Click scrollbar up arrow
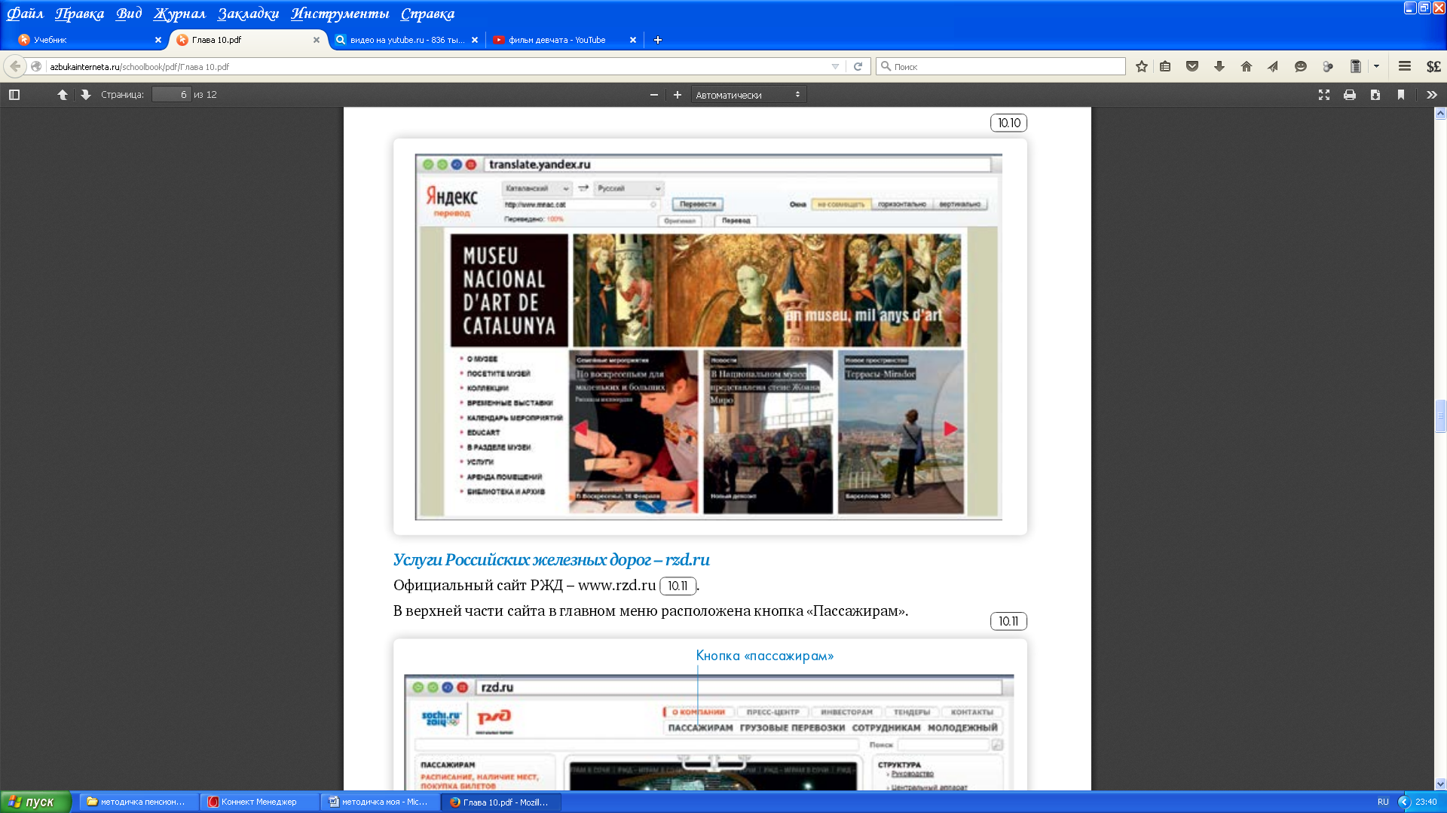 click(x=1440, y=114)
